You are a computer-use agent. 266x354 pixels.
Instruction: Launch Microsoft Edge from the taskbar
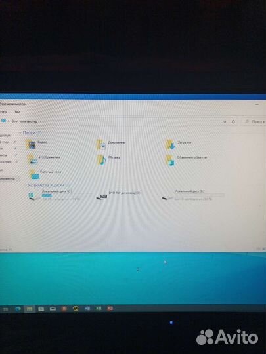tap(18, 309)
